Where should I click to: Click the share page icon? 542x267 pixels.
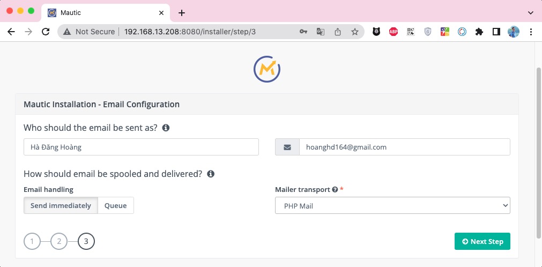click(x=338, y=32)
